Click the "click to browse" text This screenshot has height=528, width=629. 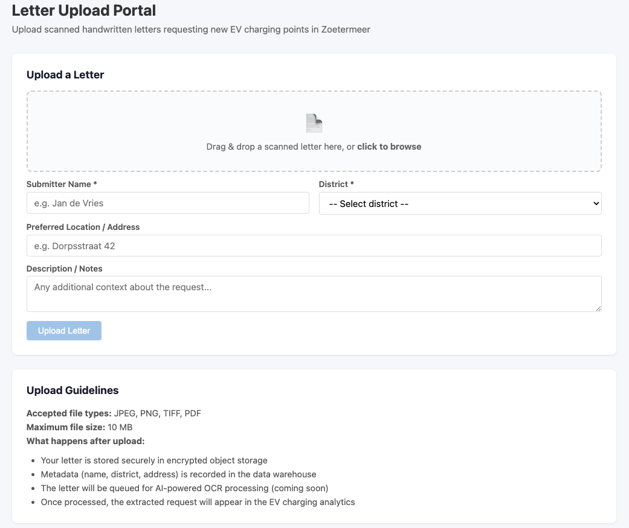pyautogui.click(x=389, y=147)
